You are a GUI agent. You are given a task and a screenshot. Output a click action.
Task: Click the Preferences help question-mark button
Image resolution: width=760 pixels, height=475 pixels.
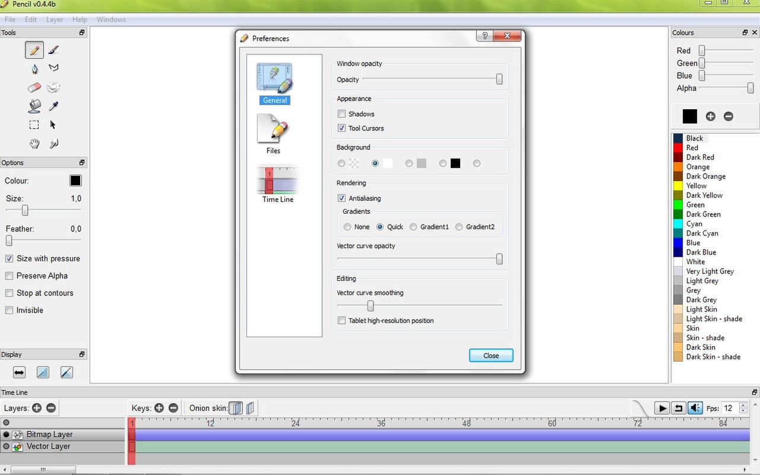tap(484, 36)
